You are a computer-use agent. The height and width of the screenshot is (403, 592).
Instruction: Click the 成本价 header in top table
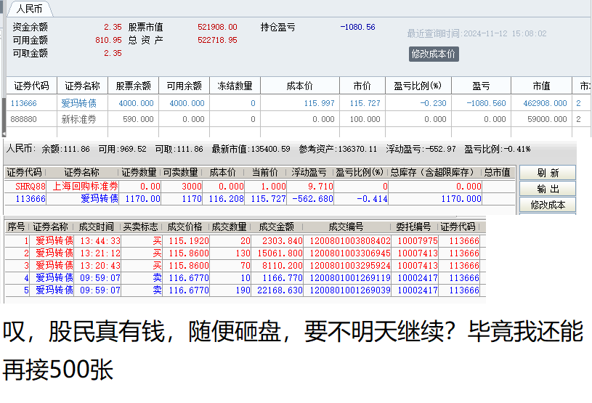click(300, 86)
